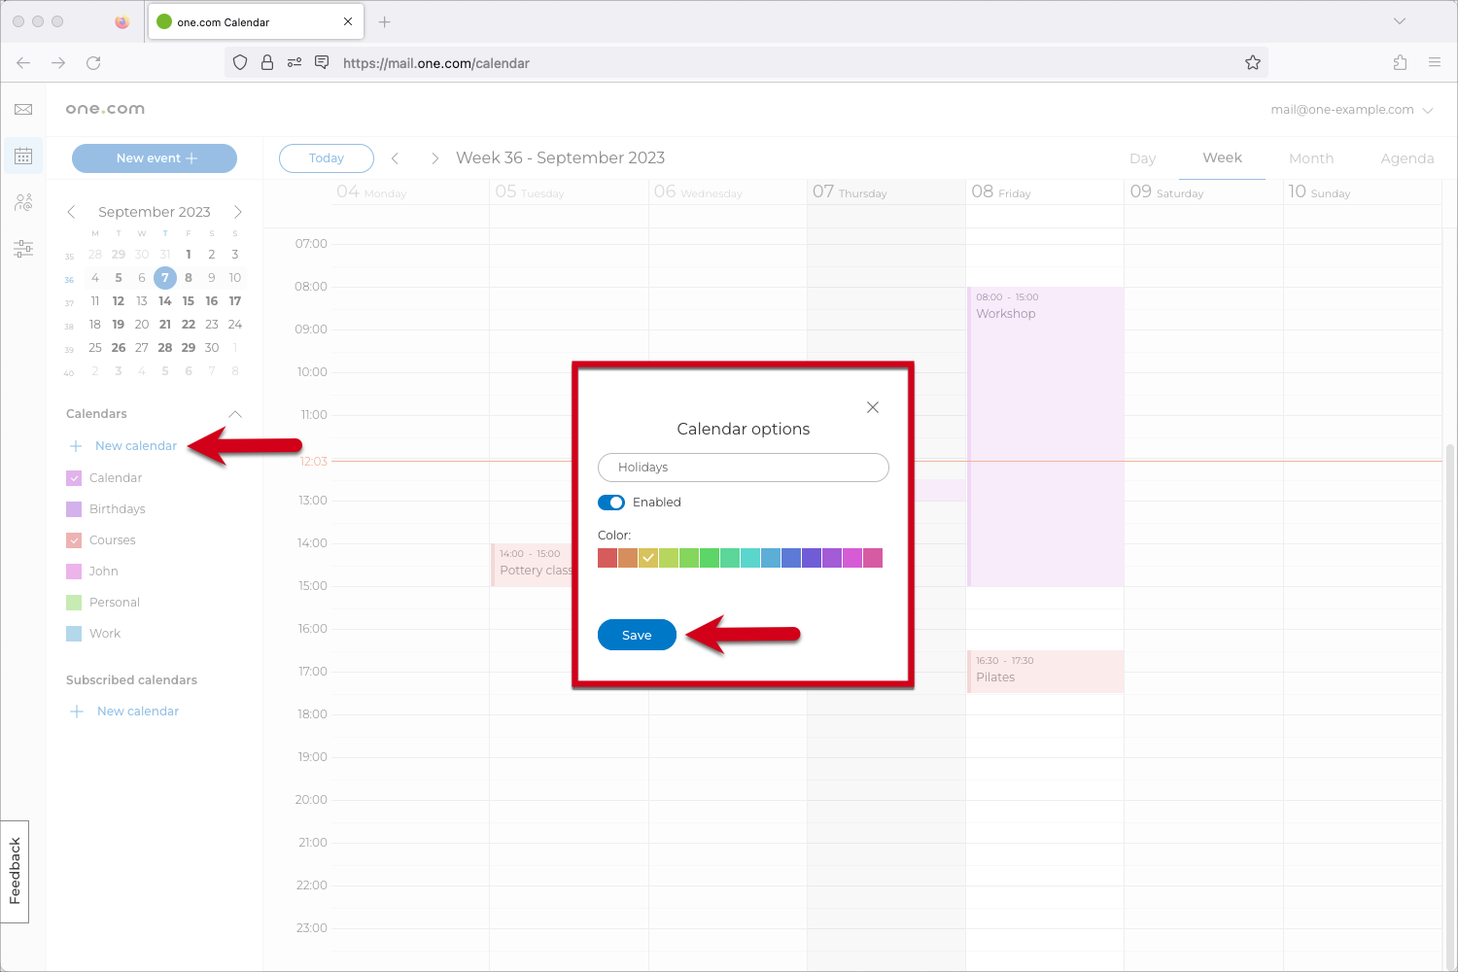Screen dimensions: 1458x972
Task: Close the Calendar options dialog with the X
Action: click(x=872, y=407)
